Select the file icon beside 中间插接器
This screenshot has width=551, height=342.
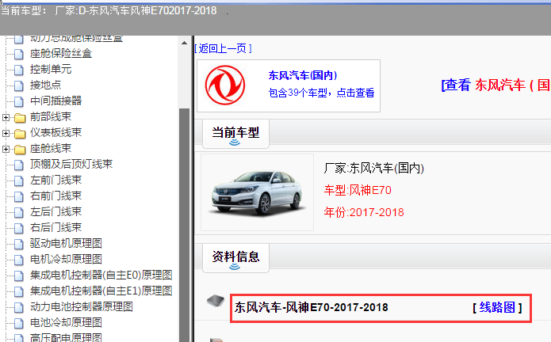point(19,101)
